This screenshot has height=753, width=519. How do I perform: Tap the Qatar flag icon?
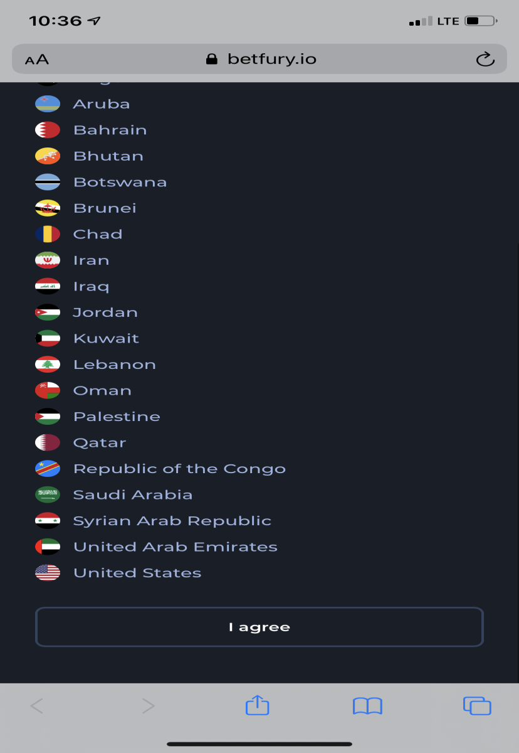tap(48, 442)
